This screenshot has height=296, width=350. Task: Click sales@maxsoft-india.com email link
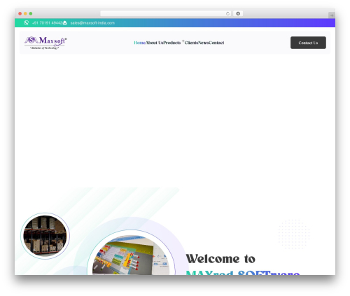tap(92, 23)
